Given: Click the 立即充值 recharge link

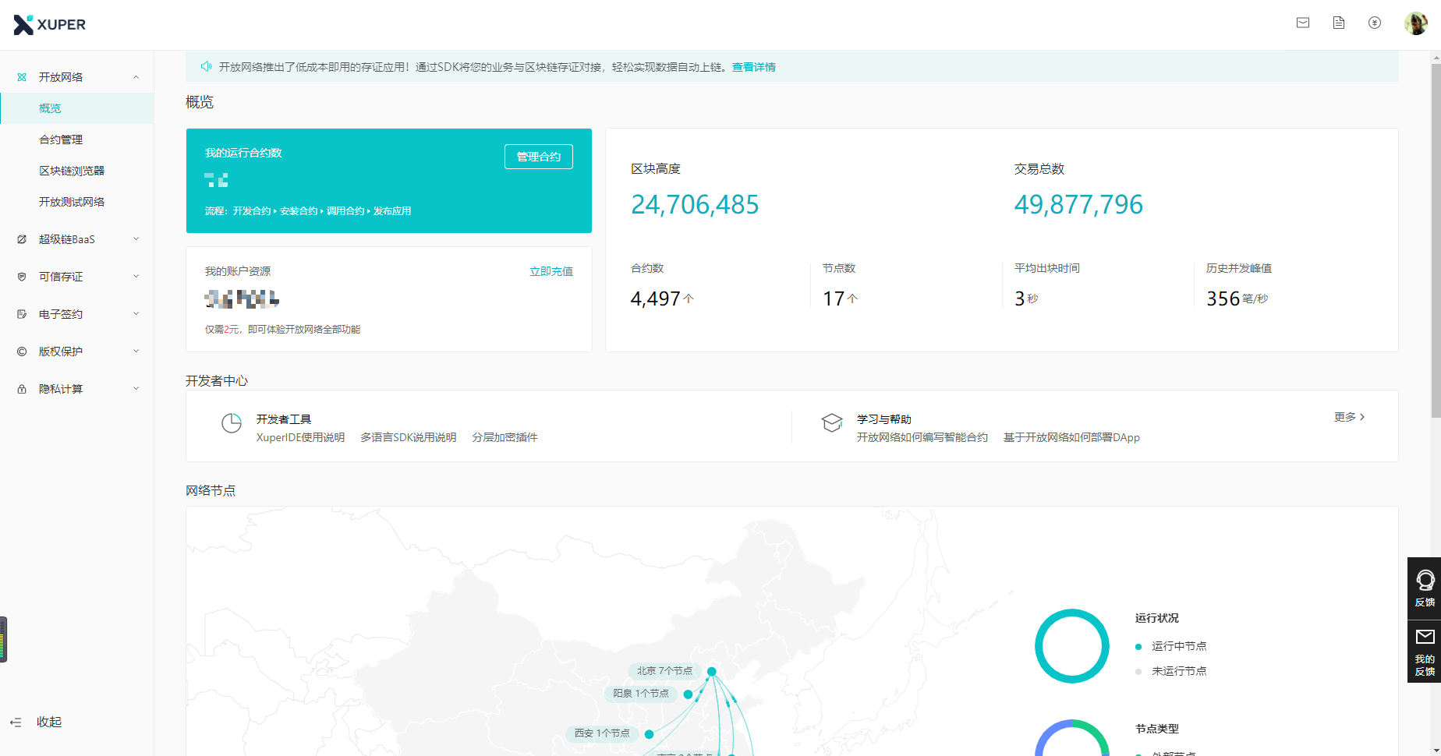Looking at the screenshot, I should pos(551,271).
